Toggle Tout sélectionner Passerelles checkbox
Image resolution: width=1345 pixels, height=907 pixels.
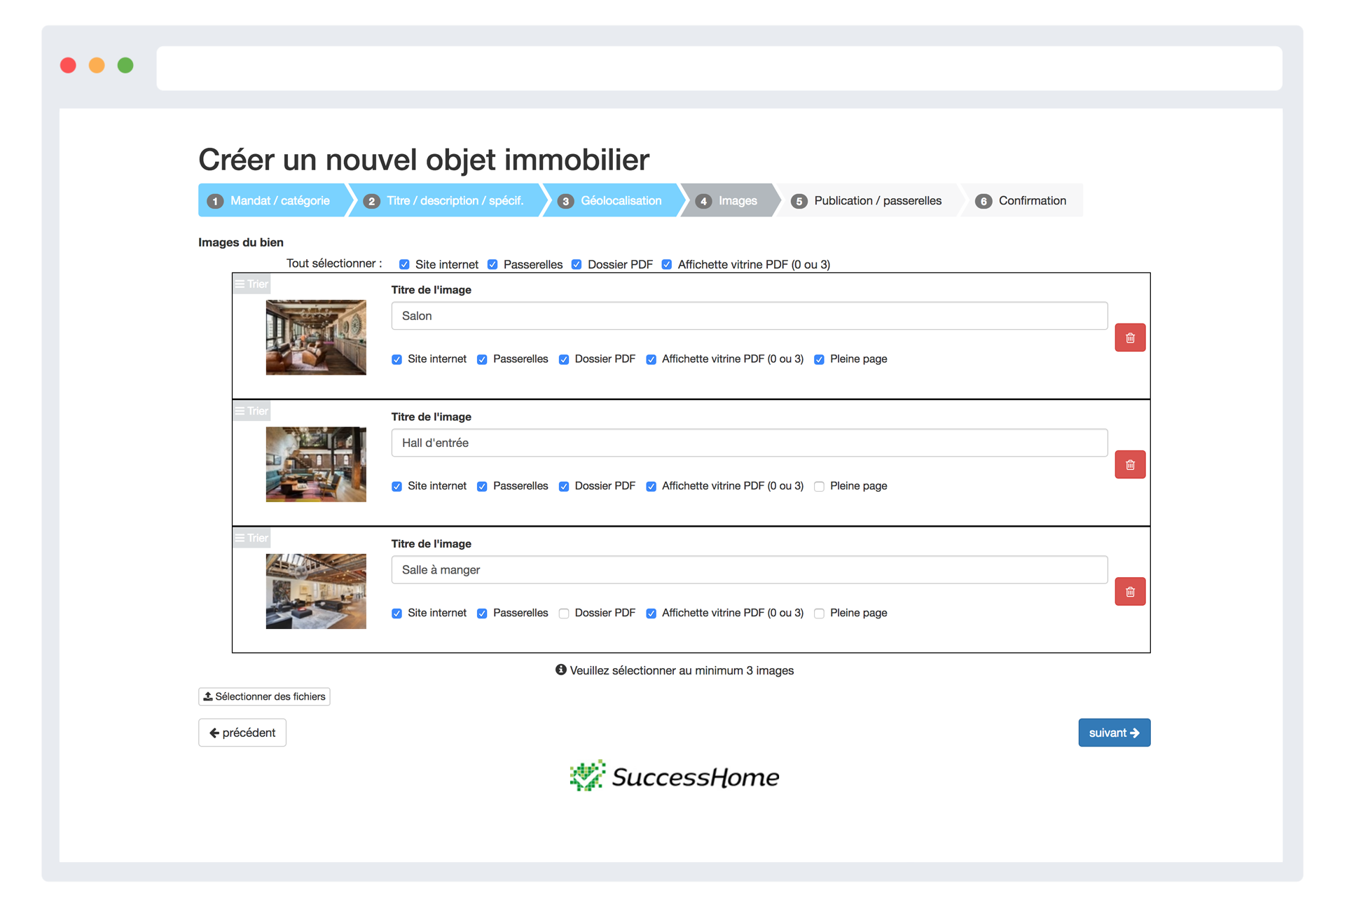(x=492, y=264)
